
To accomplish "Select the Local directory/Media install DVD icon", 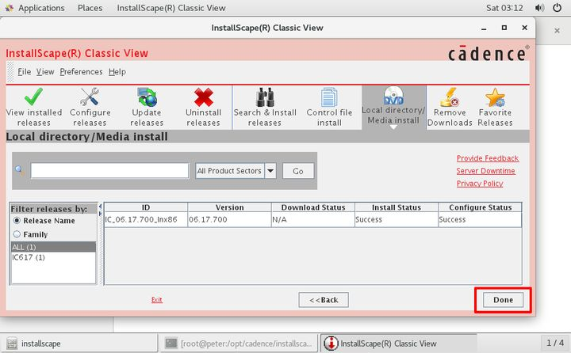I will pyautogui.click(x=393, y=97).
